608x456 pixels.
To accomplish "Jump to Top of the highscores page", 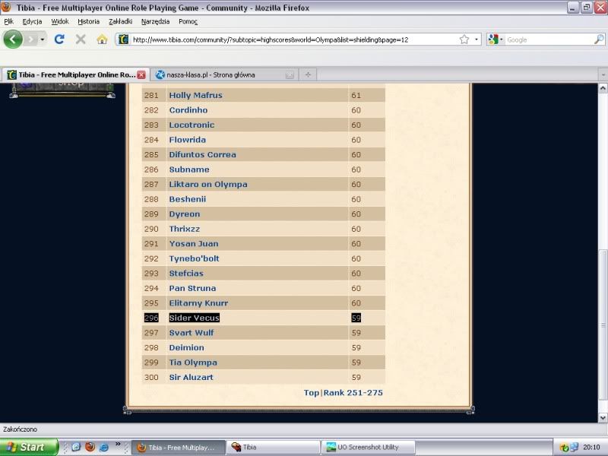I will (x=311, y=393).
